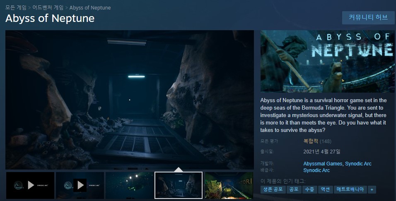Image resolution: width=396 pixels, height=201 pixels.
Task: Open developer Synodic Arc link
Action: coord(358,164)
